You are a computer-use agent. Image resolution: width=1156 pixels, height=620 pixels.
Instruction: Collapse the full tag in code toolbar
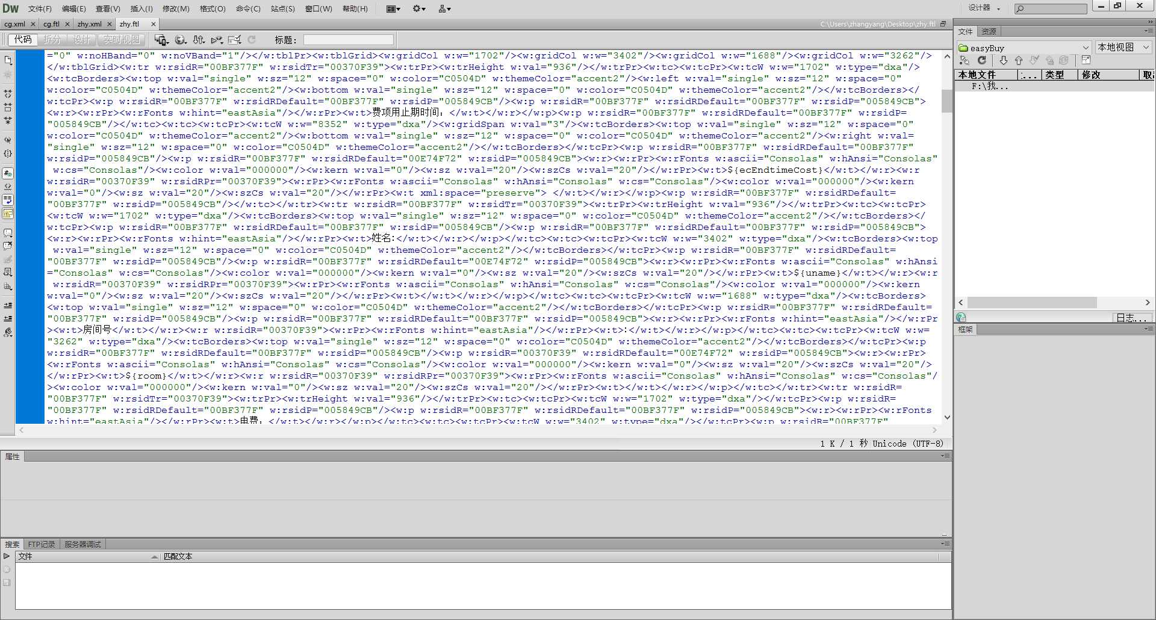[8, 94]
